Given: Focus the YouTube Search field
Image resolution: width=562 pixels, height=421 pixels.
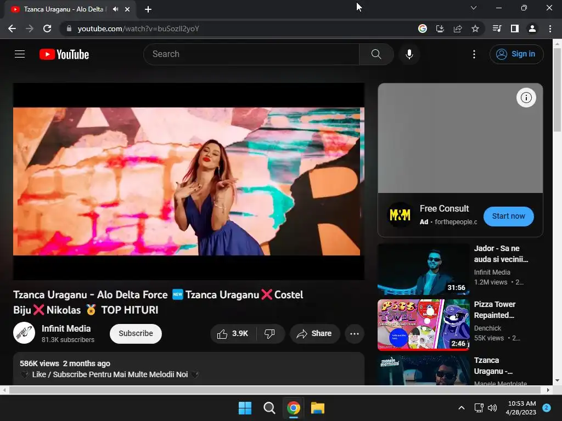Looking at the screenshot, I should 251,54.
